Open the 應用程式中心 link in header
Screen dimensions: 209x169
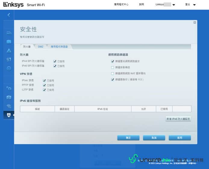(x=121, y=5)
